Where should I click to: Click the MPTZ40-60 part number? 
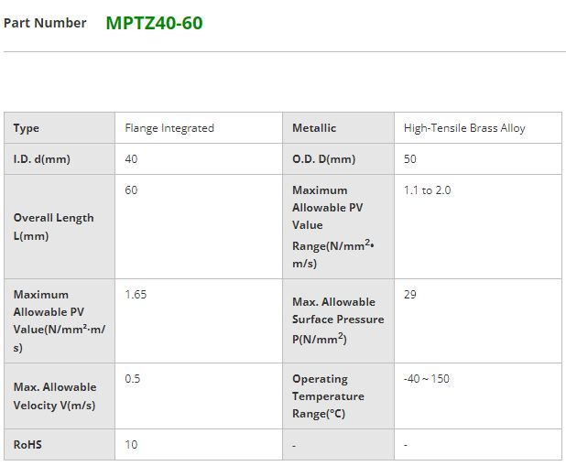coord(154,23)
